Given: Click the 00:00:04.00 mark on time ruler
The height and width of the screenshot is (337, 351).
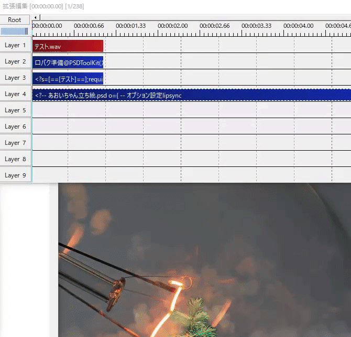Looking at the screenshot, I should coord(299,26).
